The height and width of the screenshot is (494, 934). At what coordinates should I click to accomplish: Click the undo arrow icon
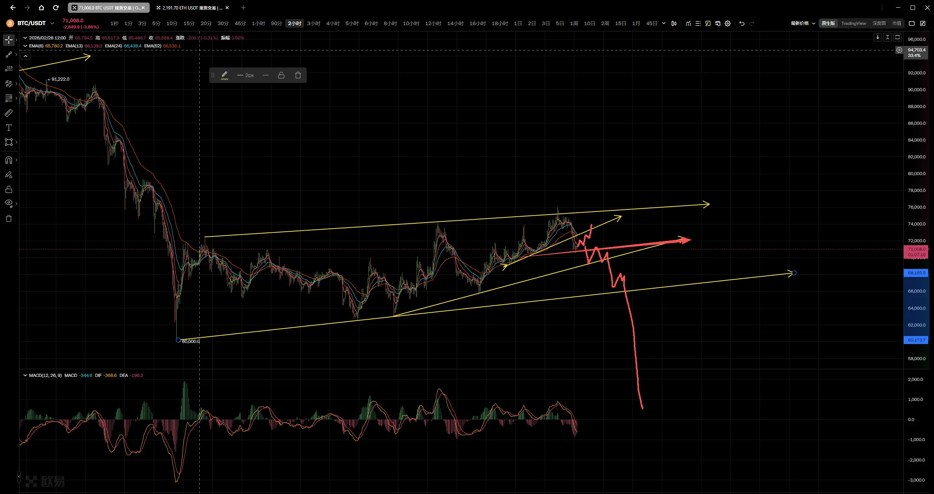click(742, 23)
